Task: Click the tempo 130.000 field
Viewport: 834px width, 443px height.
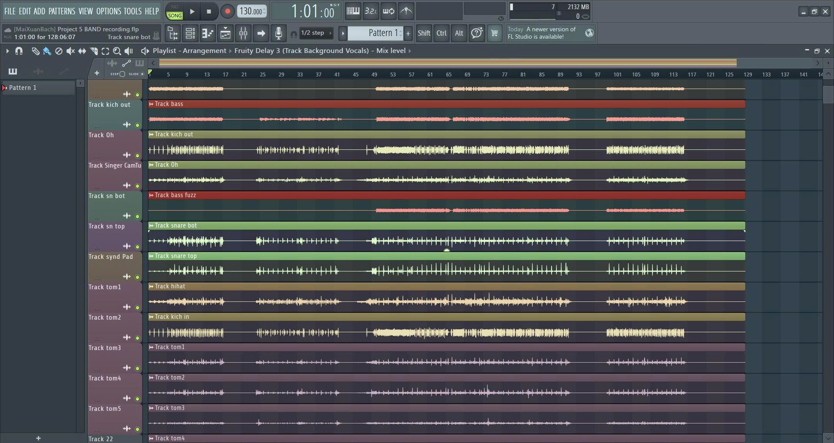Action: (x=252, y=11)
